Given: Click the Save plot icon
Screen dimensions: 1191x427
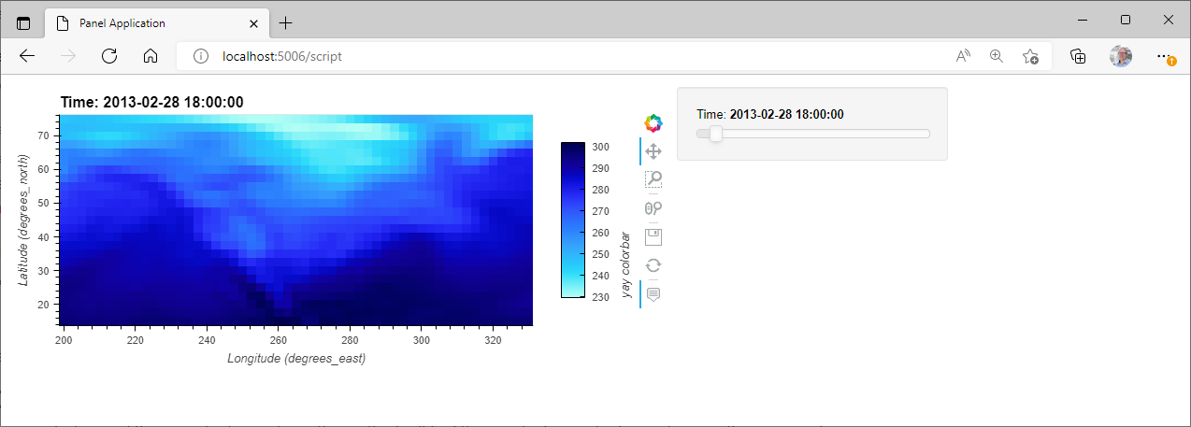Looking at the screenshot, I should pyautogui.click(x=653, y=236).
